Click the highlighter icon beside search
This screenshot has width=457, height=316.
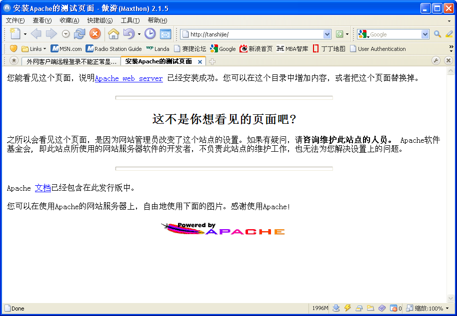pos(449,34)
